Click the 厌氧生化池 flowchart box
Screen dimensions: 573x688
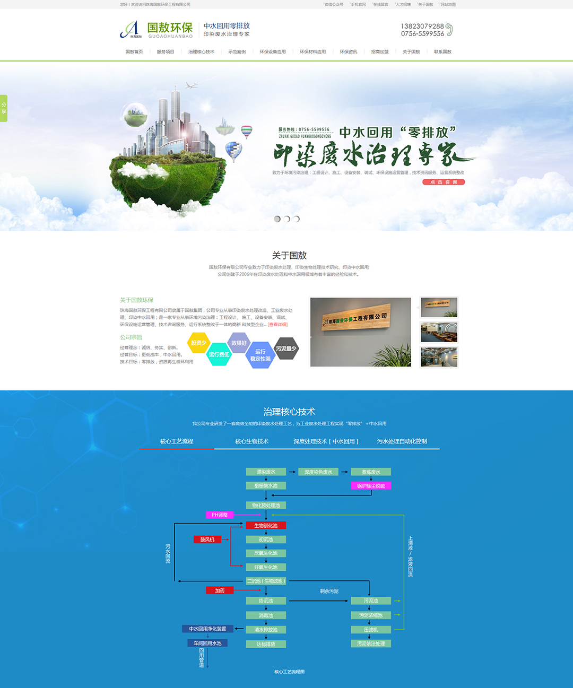click(266, 553)
